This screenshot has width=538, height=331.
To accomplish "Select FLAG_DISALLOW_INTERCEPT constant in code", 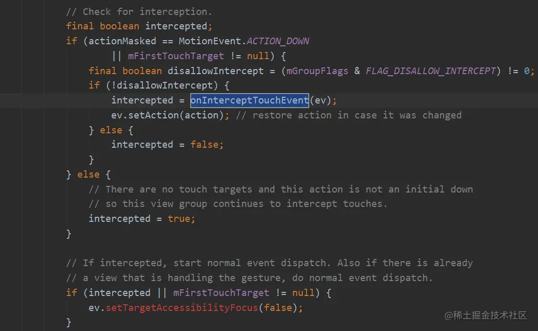I will coord(431,71).
